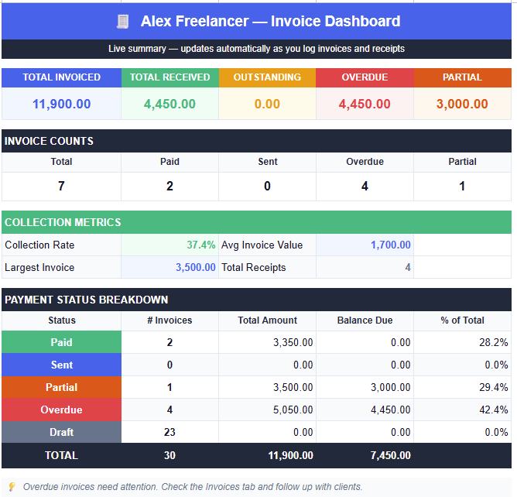Image resolution: width=517 pixels, height=497 pixels.
Task: Select the blue Sent status cell in breakdown
Action: (x=61, y=365)
